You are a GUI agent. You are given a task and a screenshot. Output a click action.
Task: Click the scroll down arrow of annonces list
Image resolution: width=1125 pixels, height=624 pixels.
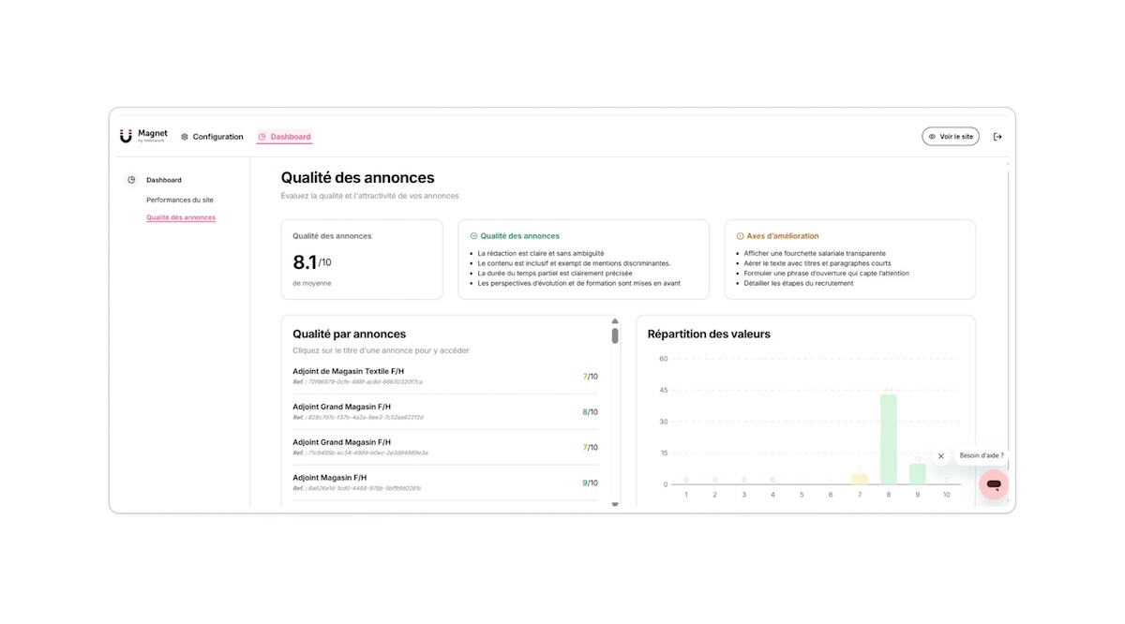click(x=615, y=504)
